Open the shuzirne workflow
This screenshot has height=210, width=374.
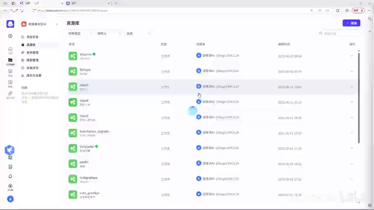coord(86,54)
